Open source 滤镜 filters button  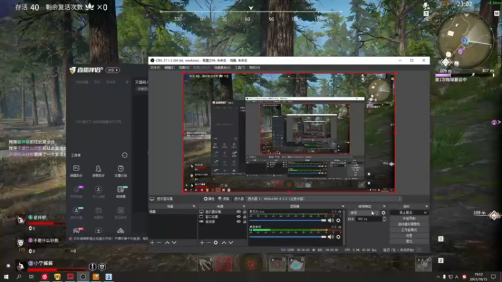point(224,199)
